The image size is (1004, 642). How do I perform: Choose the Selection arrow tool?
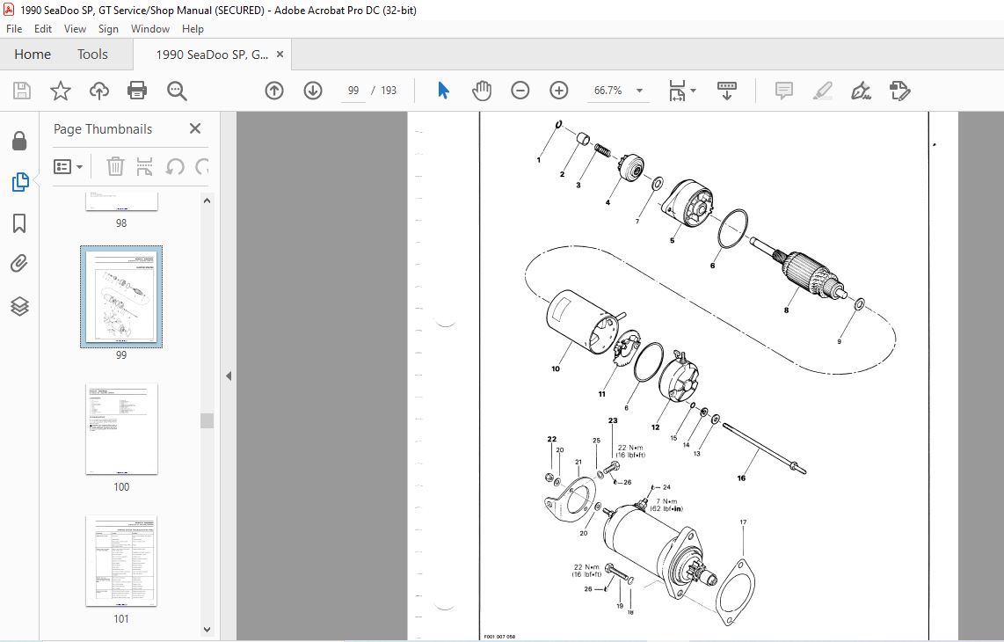click(443, 91)
